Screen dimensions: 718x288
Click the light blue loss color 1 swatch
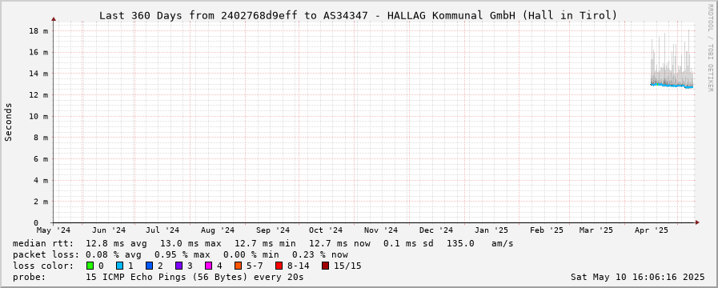tap(119, 266)
